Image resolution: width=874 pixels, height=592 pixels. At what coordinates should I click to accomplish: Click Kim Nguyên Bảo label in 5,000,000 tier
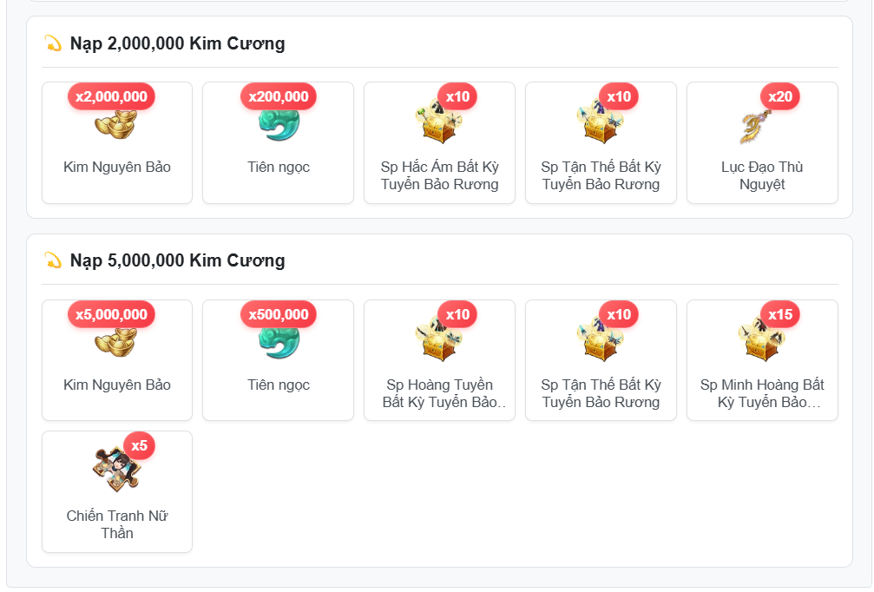(x=117, y=385)
